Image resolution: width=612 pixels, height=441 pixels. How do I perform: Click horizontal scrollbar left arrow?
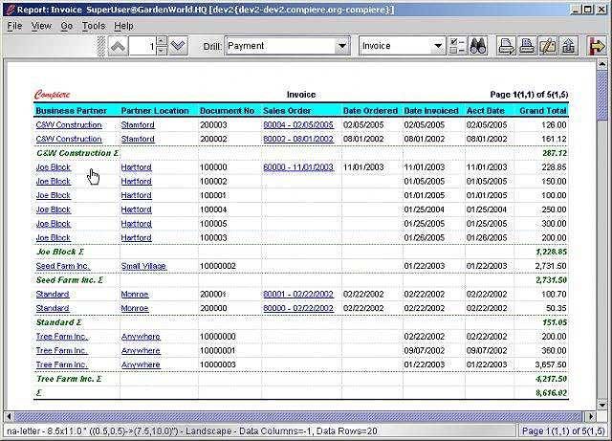point(9,416)
